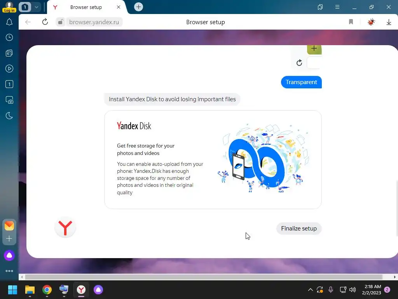The width and height of the screenshot is (398, 299).
Task: Open the volume control in the tray
Action: pos(353,290)
